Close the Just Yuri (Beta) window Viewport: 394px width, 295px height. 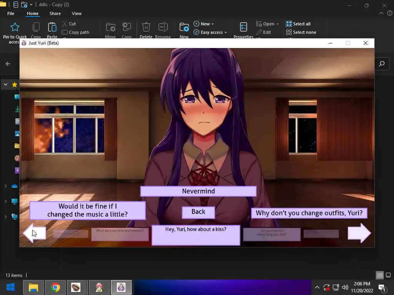(x=366, y=43)
